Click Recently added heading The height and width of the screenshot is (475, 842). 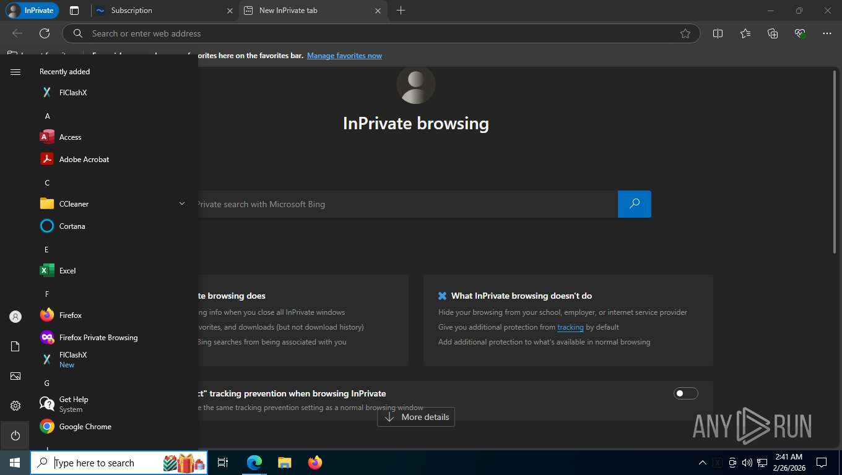[65, 72]
